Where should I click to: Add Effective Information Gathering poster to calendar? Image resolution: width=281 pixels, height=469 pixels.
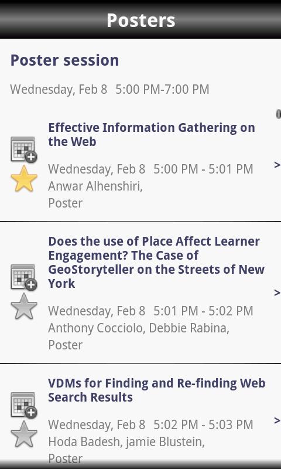(x=24, y=150)
